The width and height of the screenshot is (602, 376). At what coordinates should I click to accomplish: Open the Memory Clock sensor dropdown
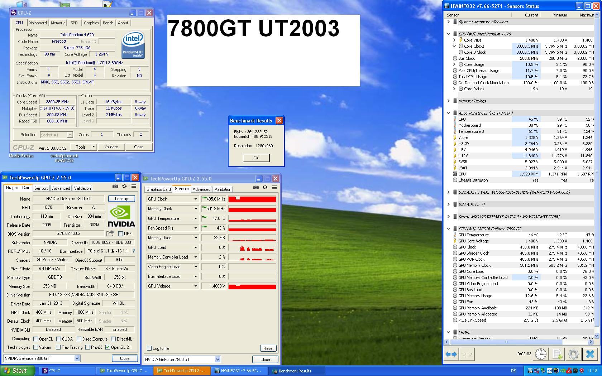(x=196, y=209)
